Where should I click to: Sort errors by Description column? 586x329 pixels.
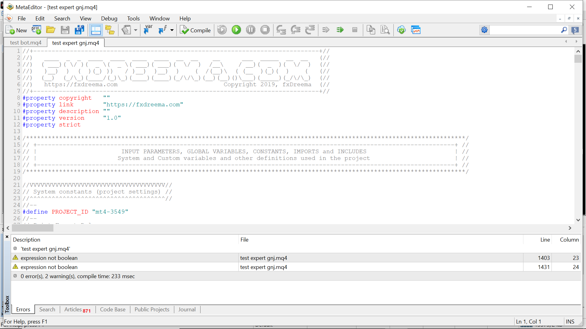click(x=125, y=240)
